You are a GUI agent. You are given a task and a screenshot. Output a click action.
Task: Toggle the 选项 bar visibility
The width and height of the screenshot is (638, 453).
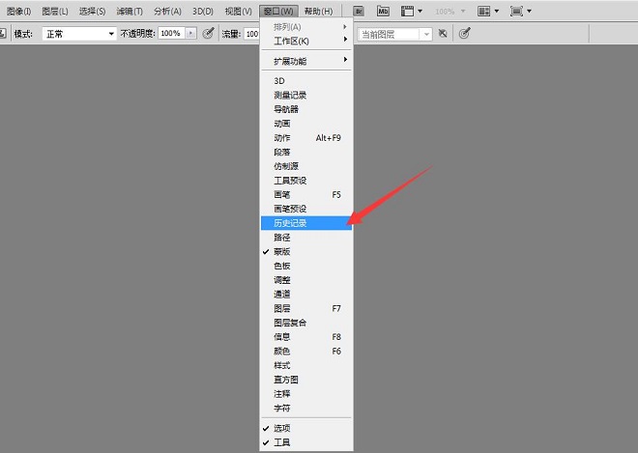(x=281, y=428)
